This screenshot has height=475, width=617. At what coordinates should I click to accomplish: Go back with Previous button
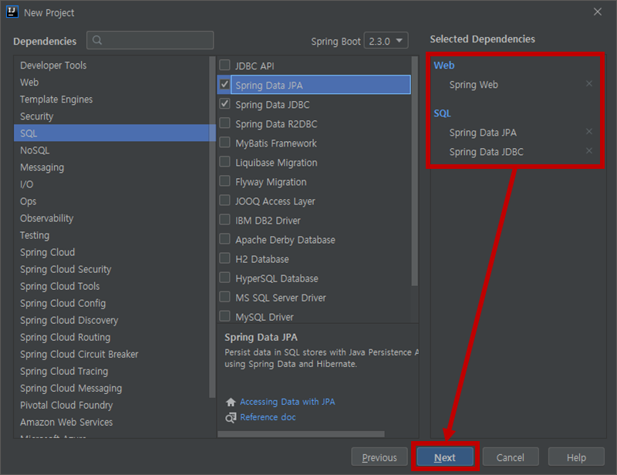point(379,457)
